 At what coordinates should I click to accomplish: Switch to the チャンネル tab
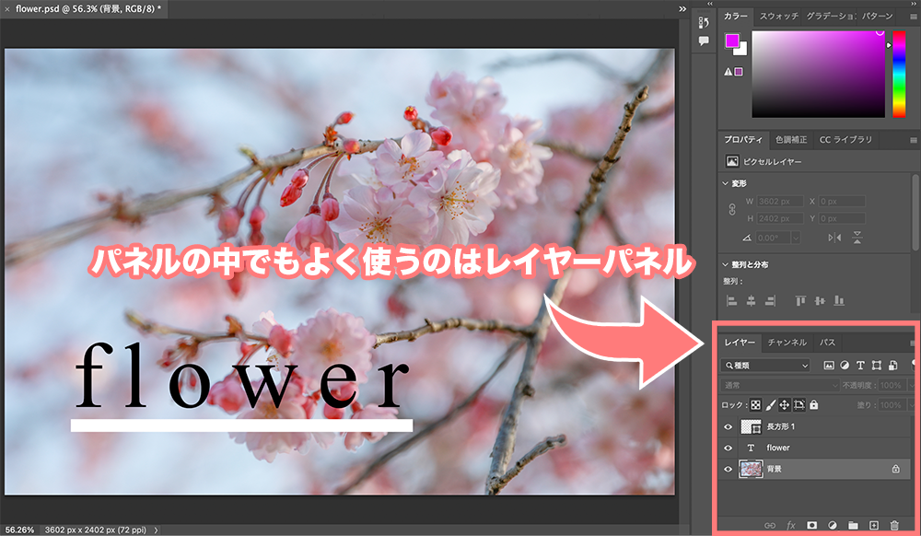[x=787, y=342]
